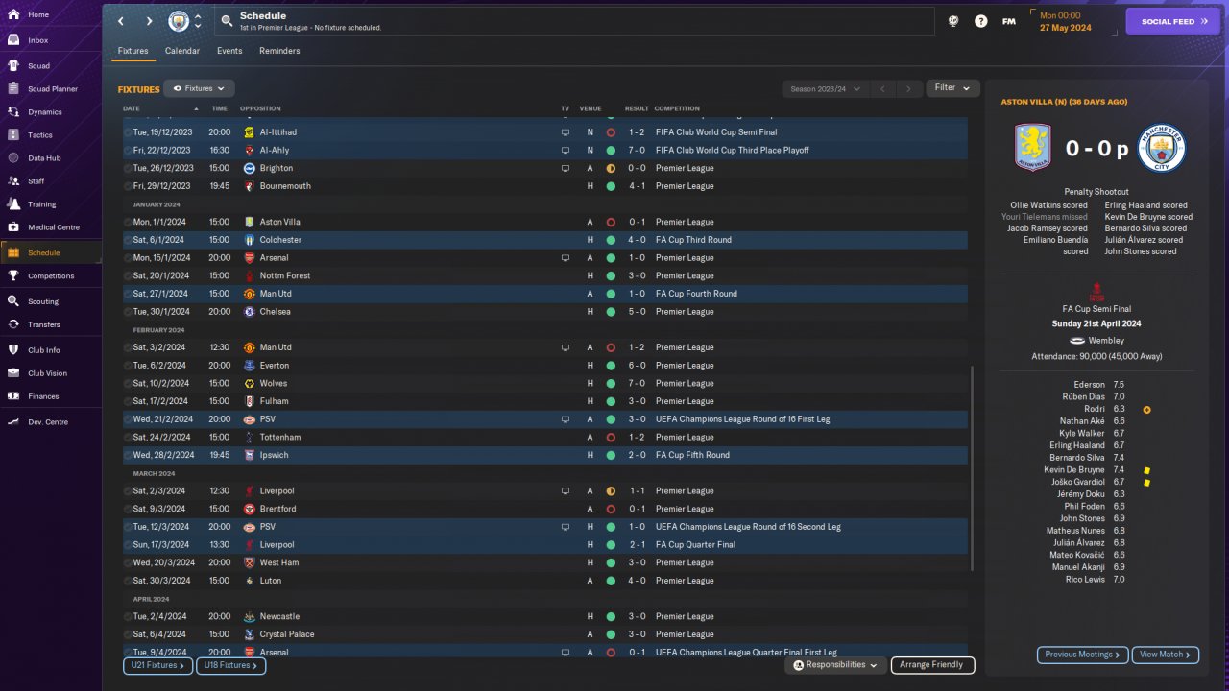Click the search magnifier icon
The width and height of the screenshot is (1229, 691).
(227, 20)
